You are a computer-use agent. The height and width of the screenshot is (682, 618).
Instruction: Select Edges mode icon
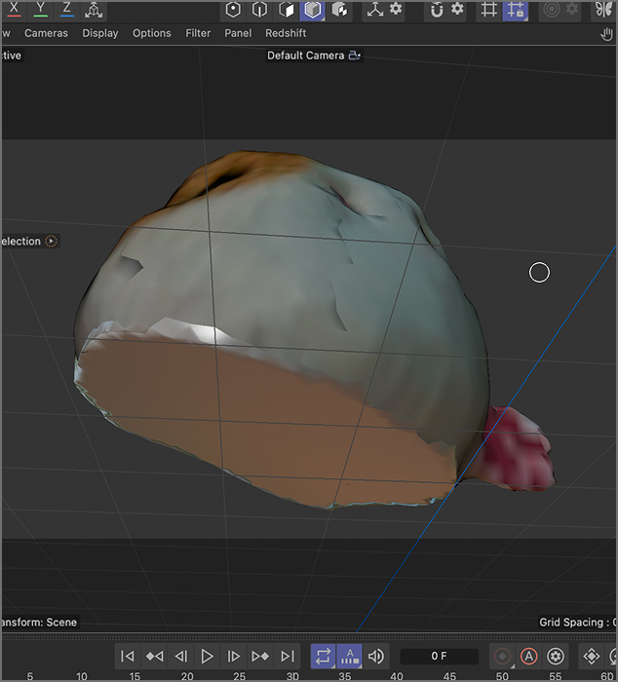tap(259, 10)
